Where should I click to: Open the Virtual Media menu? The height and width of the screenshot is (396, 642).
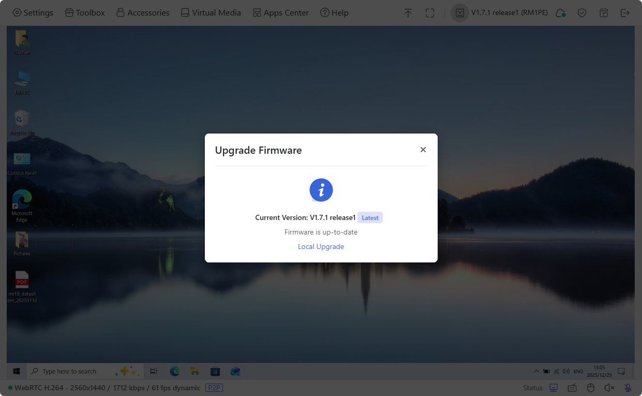tap(211, 12)
